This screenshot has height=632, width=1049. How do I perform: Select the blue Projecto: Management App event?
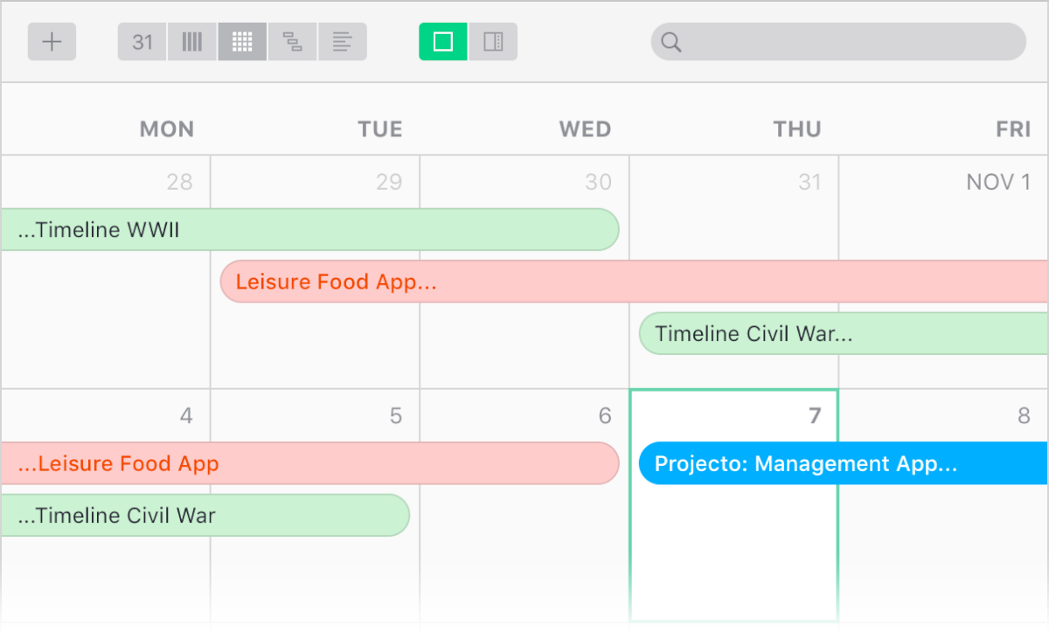(x=844, y=463)
